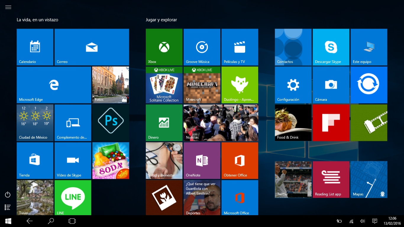This screenshot has width=404, height=227.
Task: Open taskbar search magnifier
Action: click(x=51, y=221)
